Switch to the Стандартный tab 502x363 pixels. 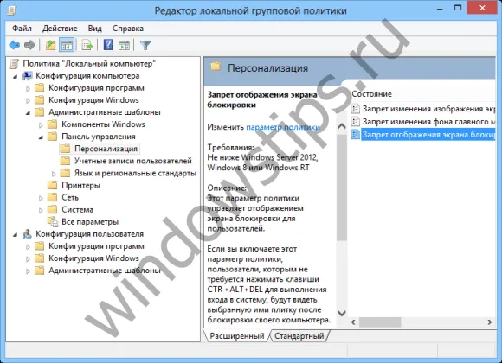tap(299, 336)
